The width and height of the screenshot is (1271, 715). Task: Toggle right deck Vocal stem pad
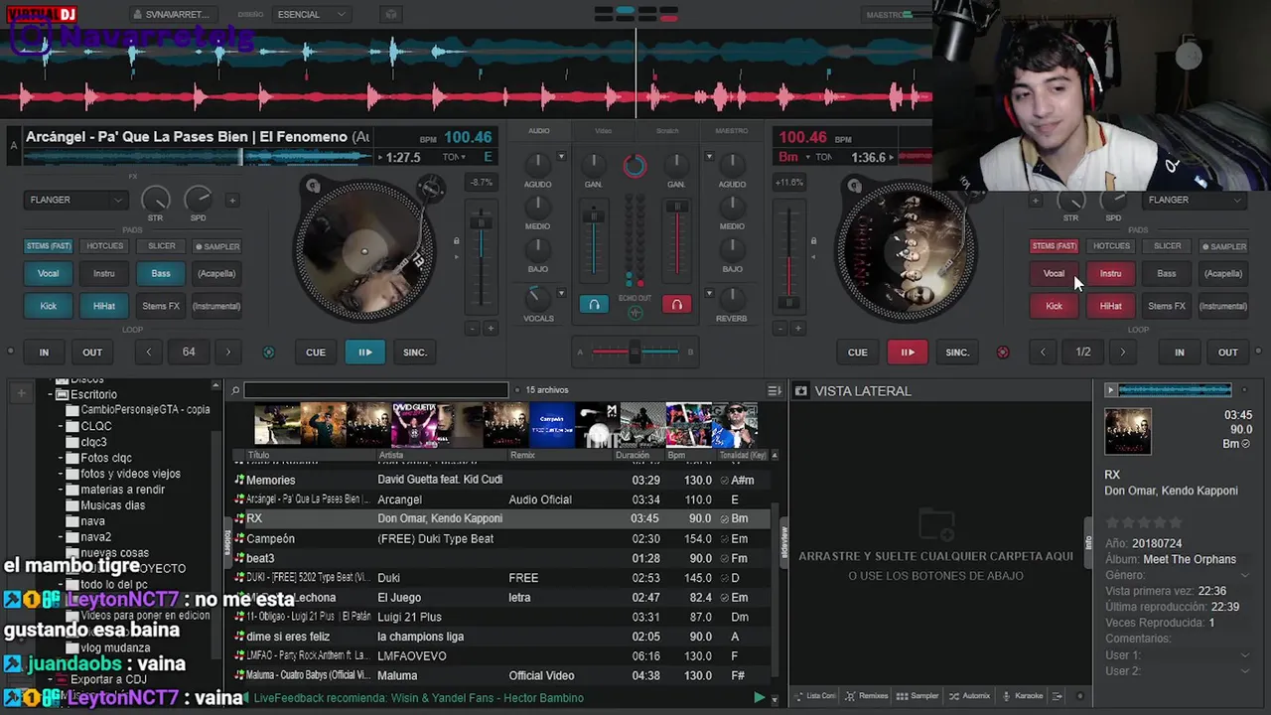(1054, 273)
